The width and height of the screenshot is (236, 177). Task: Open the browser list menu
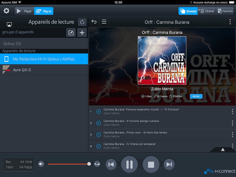[104, 22]
